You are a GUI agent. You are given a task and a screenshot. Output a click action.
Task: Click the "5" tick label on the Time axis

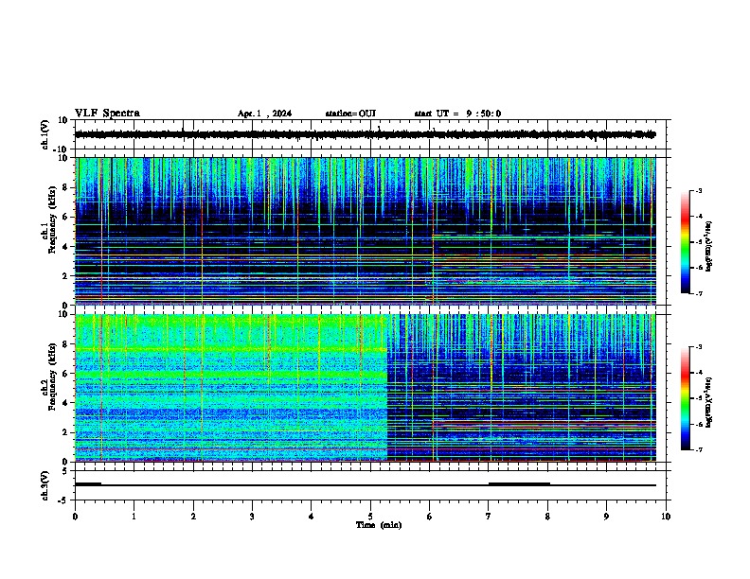[x=370, y=517]
